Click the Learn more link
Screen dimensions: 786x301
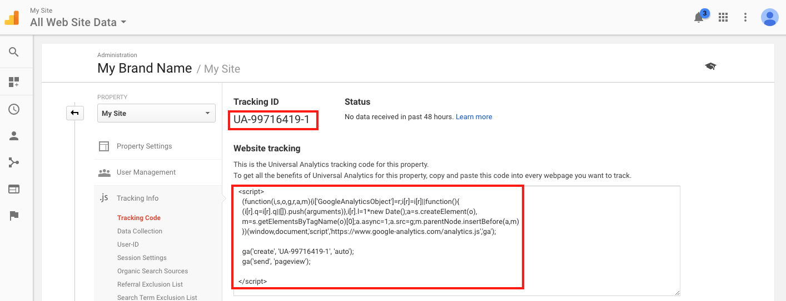coord(474,117)
